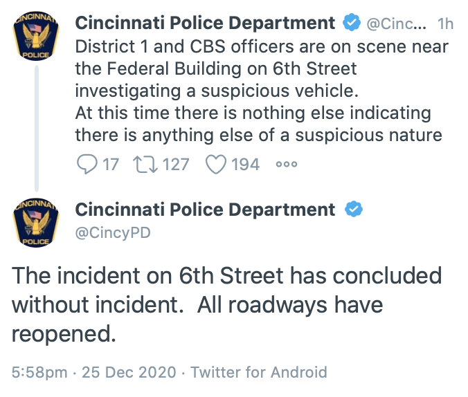Screen dimensions: 468x397
Task: Click the lower Cincinnati Police Department name
Action: [204, 210]
